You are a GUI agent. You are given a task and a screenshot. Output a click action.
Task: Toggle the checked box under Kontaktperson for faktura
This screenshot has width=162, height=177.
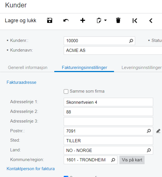(66, 176)
